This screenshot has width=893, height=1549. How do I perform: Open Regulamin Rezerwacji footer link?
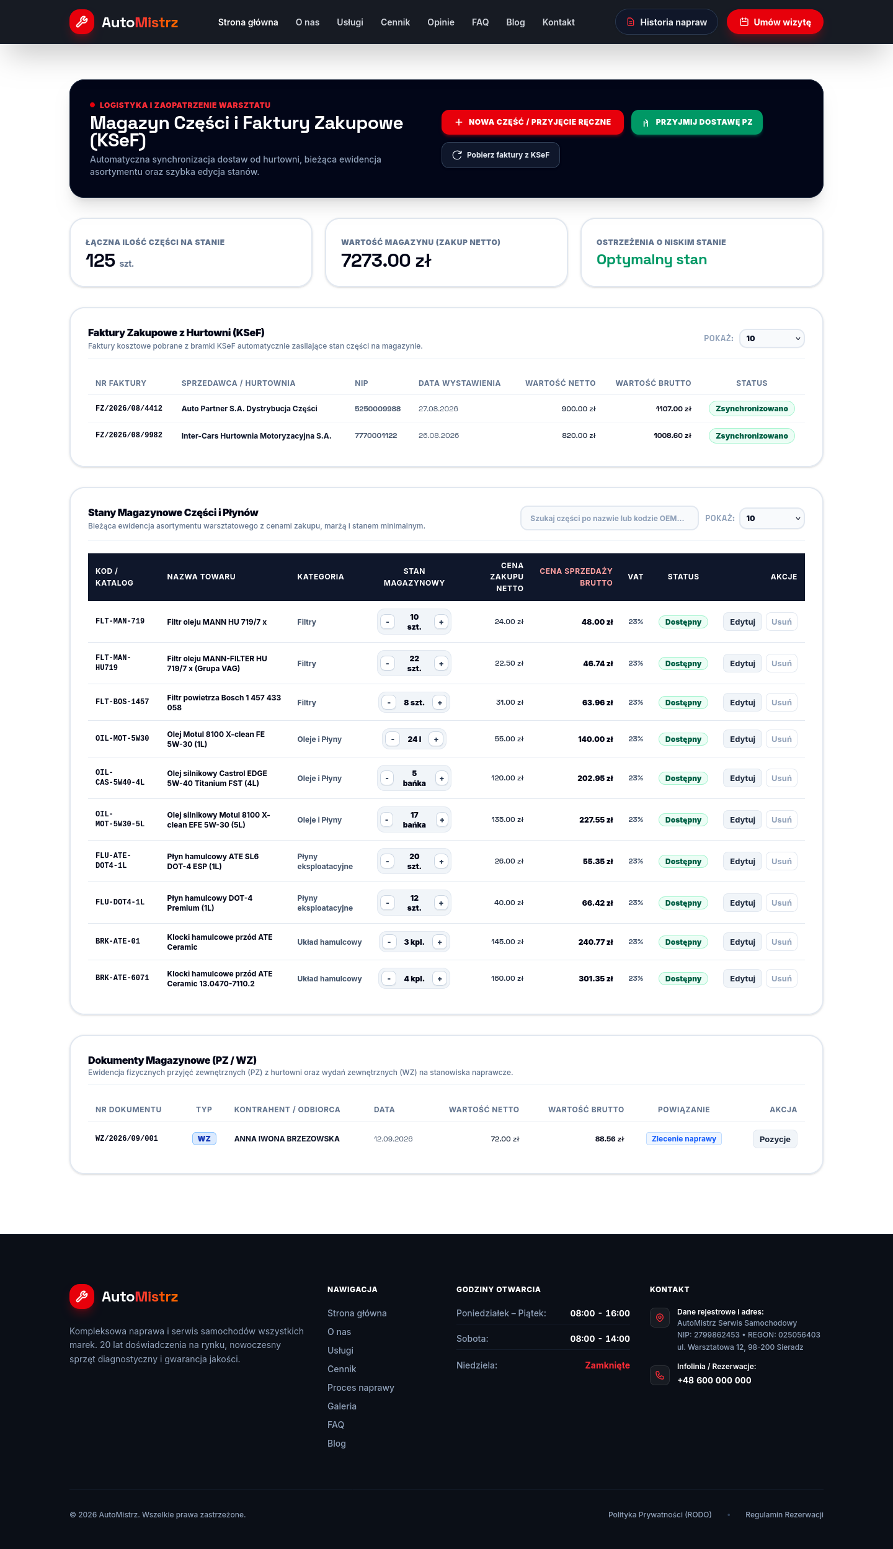pos(784,1515)
